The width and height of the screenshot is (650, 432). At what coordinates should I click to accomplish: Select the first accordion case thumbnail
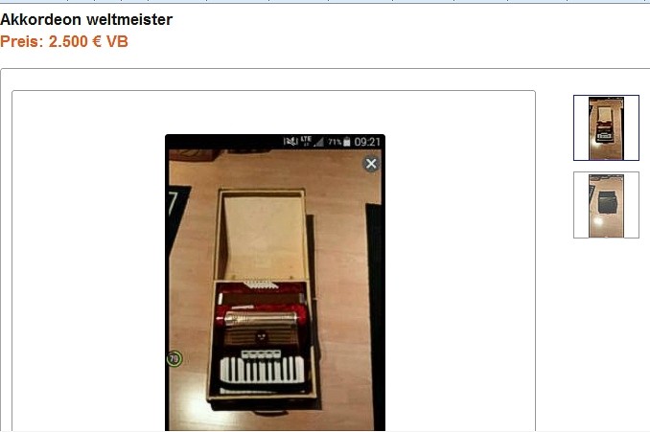(606, 127)
